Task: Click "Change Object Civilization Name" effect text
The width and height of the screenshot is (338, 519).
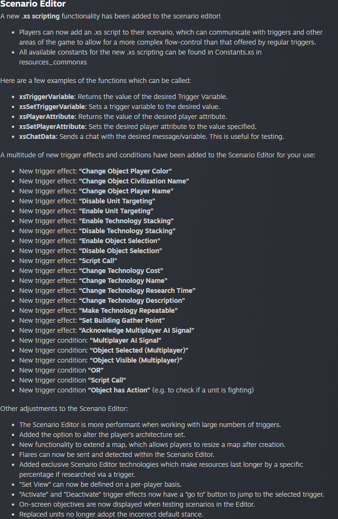Action: pyautogui.click(x=134, y=181)
